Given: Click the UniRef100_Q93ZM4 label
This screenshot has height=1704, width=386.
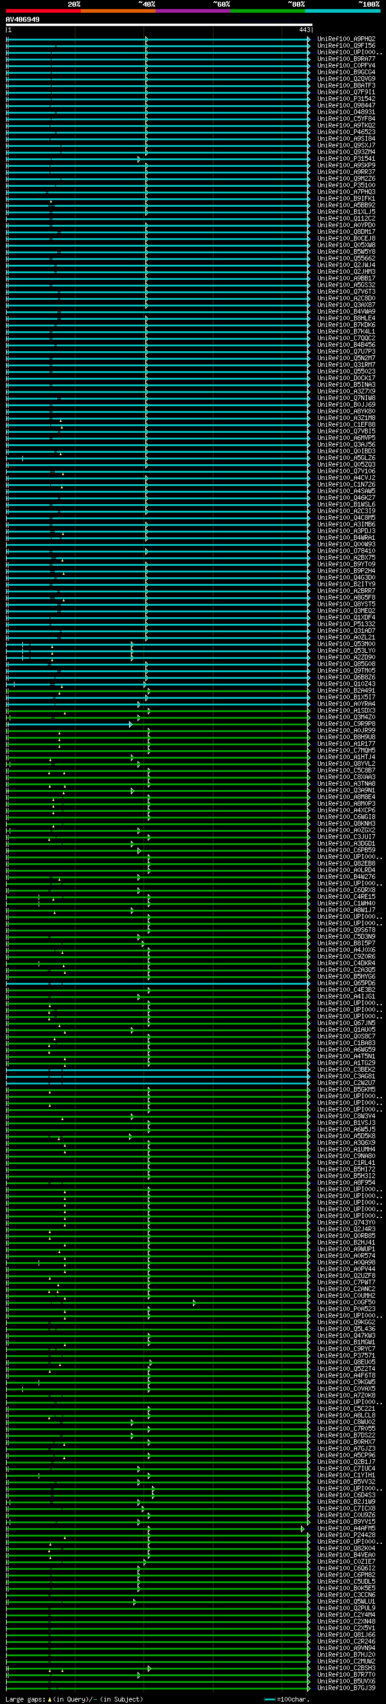Looking at the screenshot, I should [x=346, y=152].
